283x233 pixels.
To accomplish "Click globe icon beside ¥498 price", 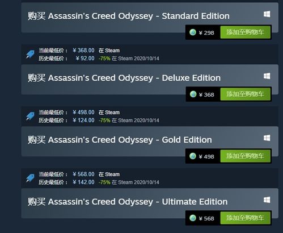I will pos(193,156).
